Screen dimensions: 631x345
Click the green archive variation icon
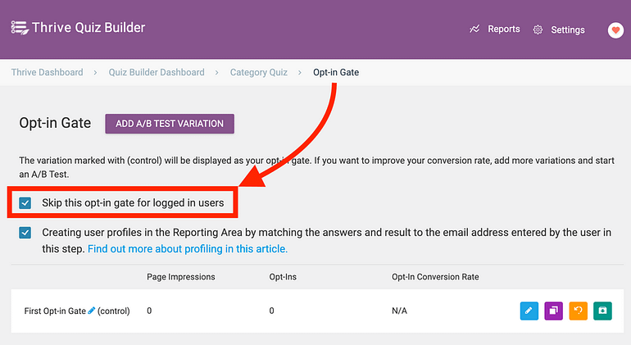point(602,311)
